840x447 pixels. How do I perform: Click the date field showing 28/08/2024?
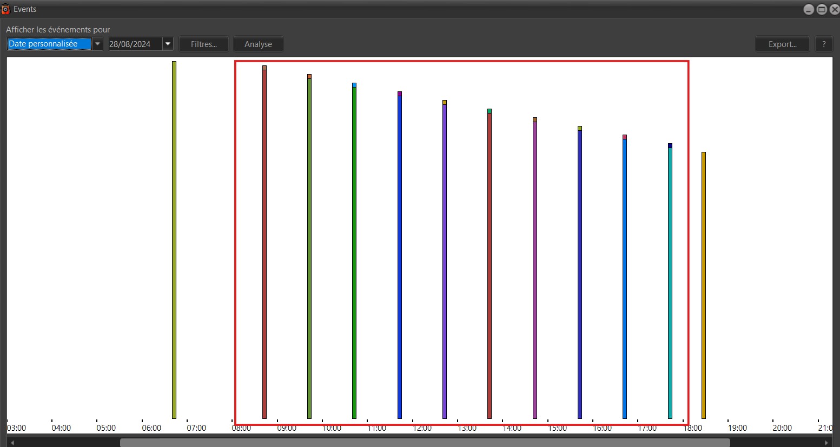(135, 44)
